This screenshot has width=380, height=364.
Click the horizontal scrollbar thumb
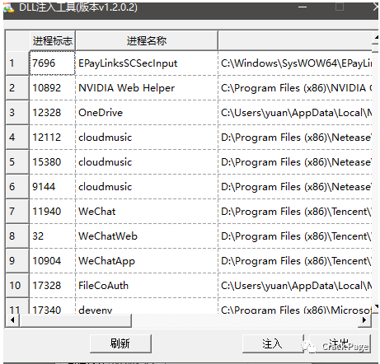tap(75, 320)
